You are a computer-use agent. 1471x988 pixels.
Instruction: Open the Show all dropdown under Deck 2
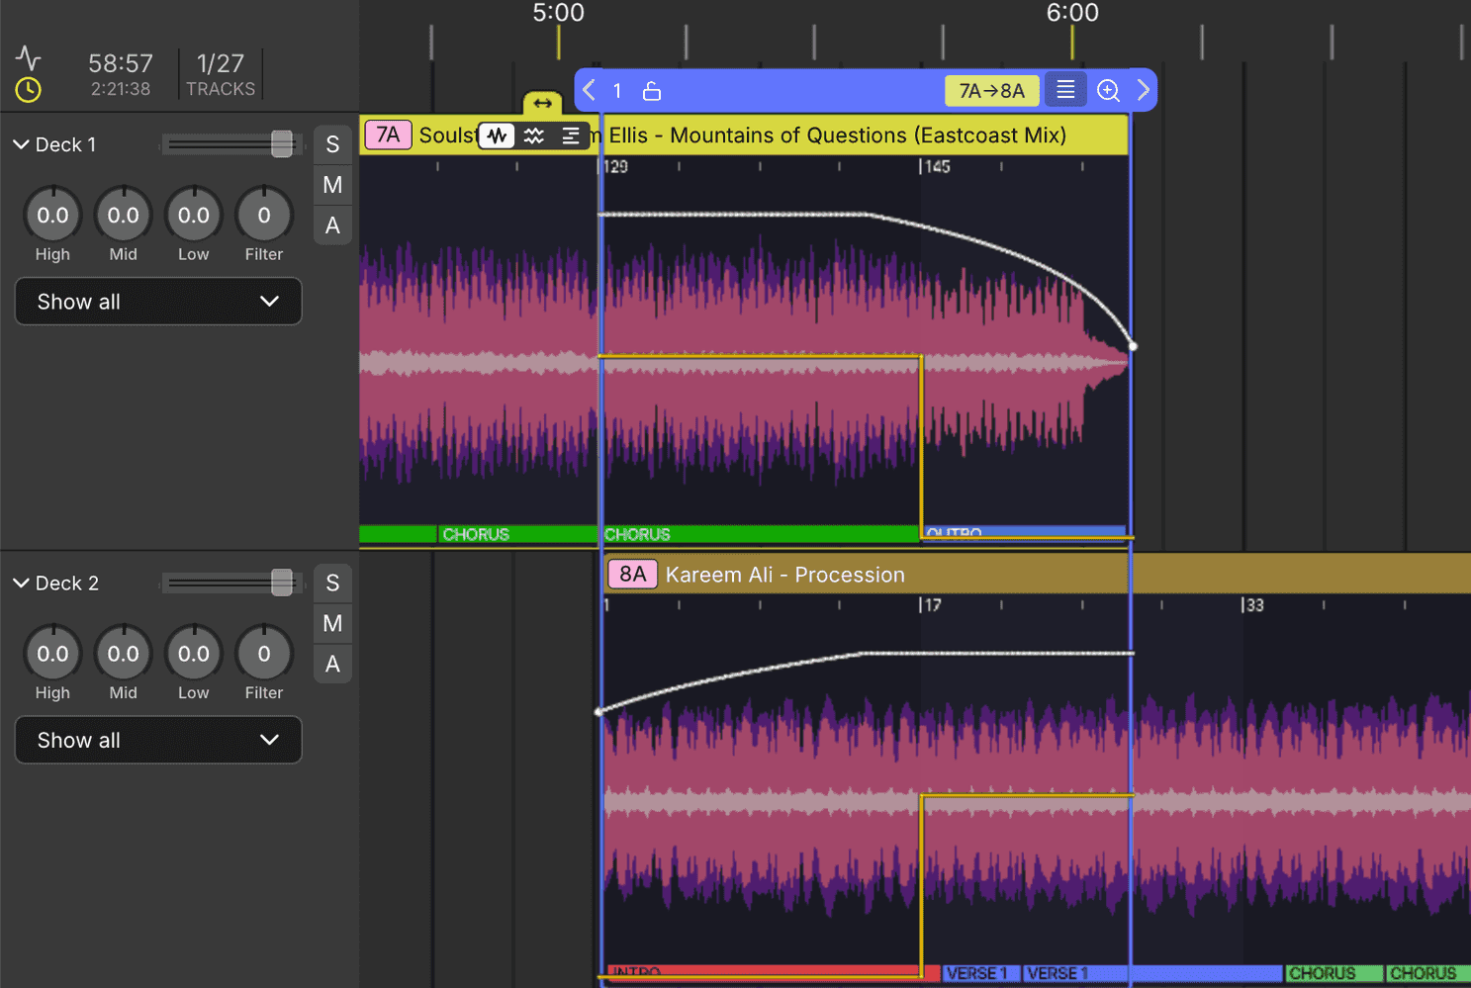point(157,740)
